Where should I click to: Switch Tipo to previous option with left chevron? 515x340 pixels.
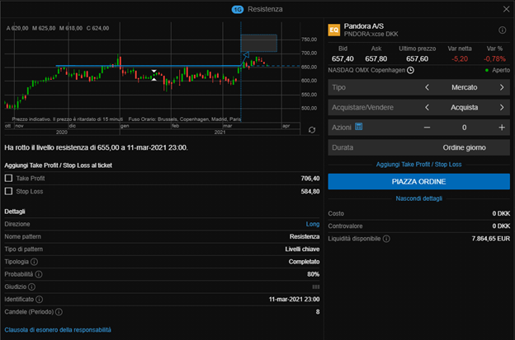point(427,87)
